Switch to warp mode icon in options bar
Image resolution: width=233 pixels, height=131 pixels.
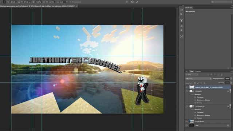point(127,2)
